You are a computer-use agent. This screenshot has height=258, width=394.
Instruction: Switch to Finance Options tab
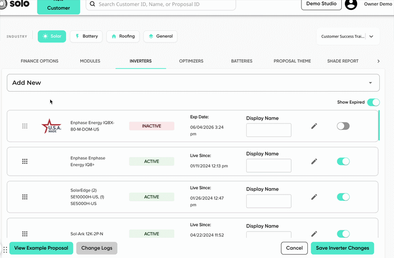[39, 61]
